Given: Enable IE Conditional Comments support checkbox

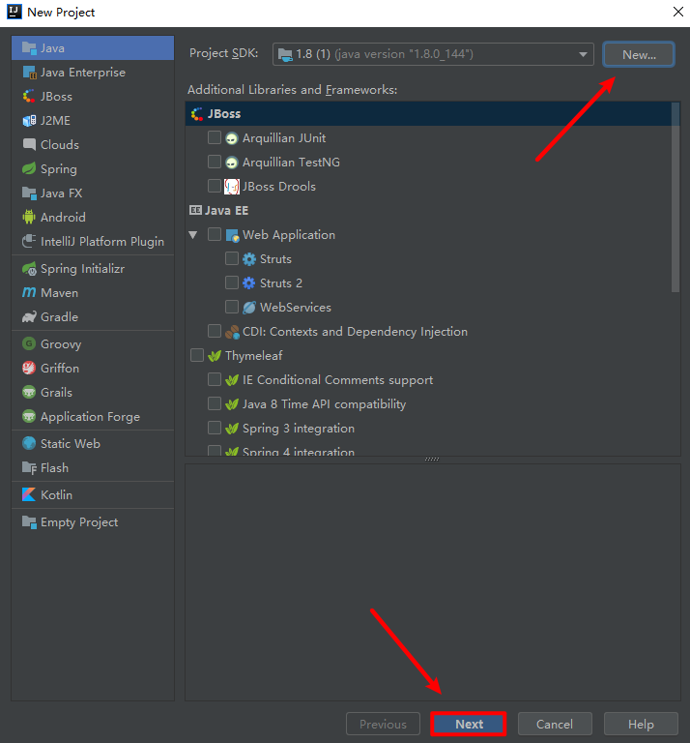Looking at the screenshot, I should (x=215, y=379).
